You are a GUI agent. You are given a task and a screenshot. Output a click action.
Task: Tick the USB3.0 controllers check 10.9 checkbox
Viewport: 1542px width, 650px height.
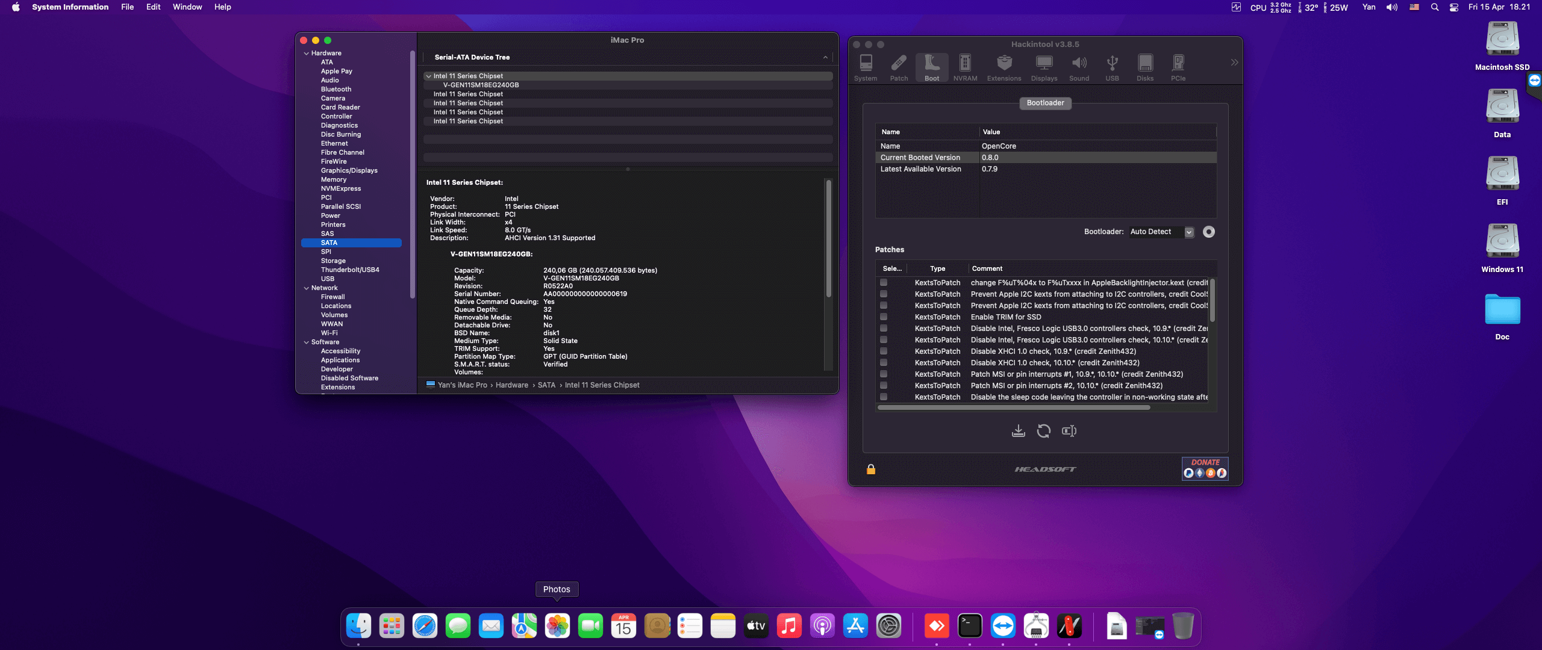pos(884,328)
